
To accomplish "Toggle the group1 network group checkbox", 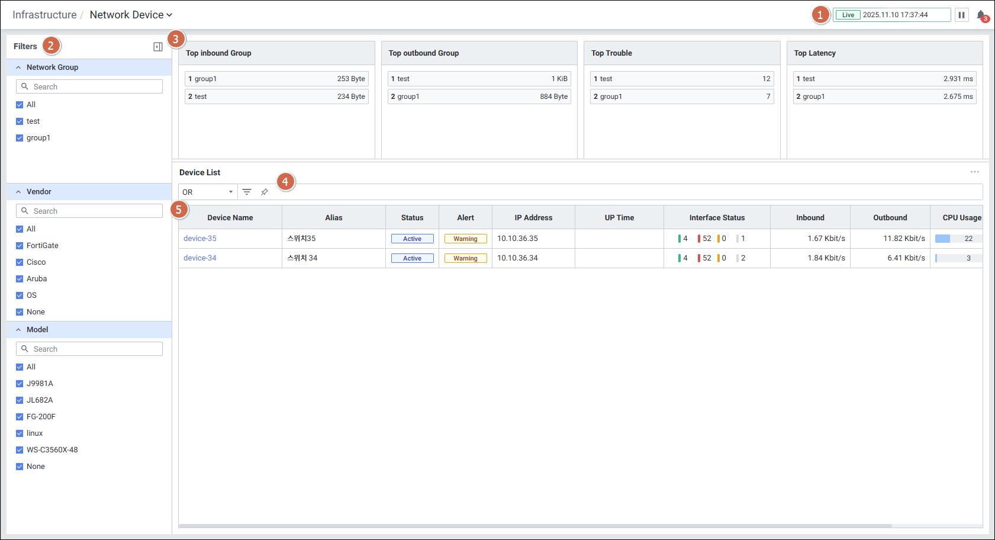I will tap(20, 138).
